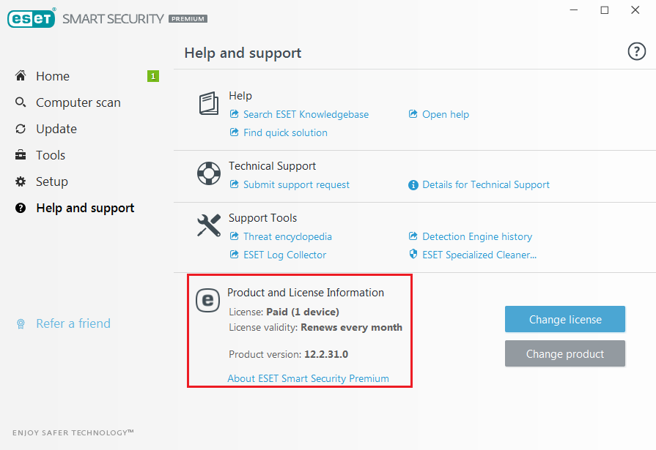
Task: Click the 'Product version: 12.2.31.0' text
Action: pyautogui.click(x=288, y=354)
